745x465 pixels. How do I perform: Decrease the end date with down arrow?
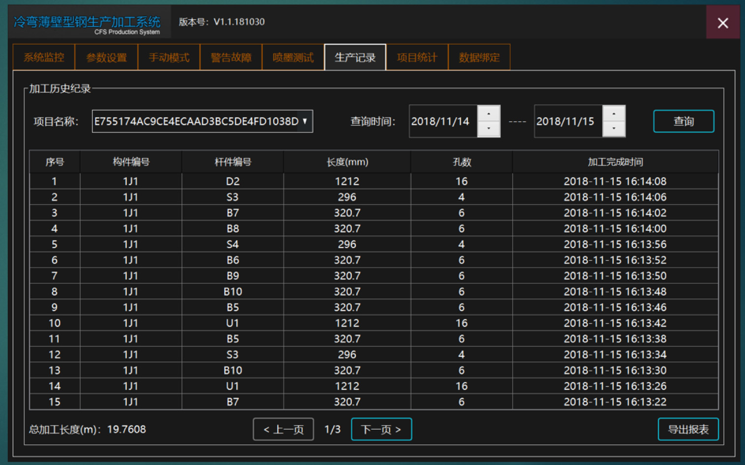click(614, 129)
